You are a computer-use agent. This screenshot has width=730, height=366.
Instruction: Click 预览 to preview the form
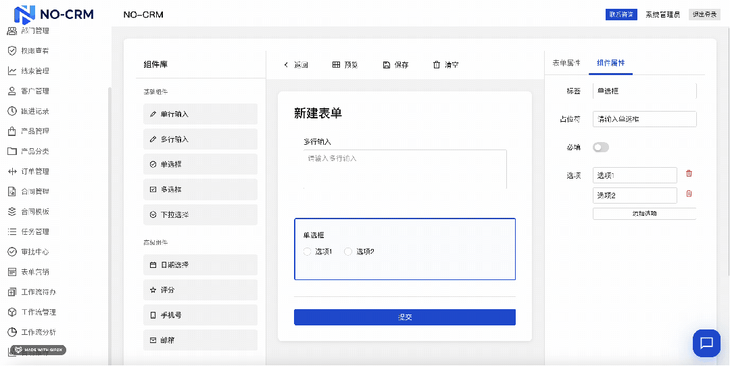coord(345,65)
